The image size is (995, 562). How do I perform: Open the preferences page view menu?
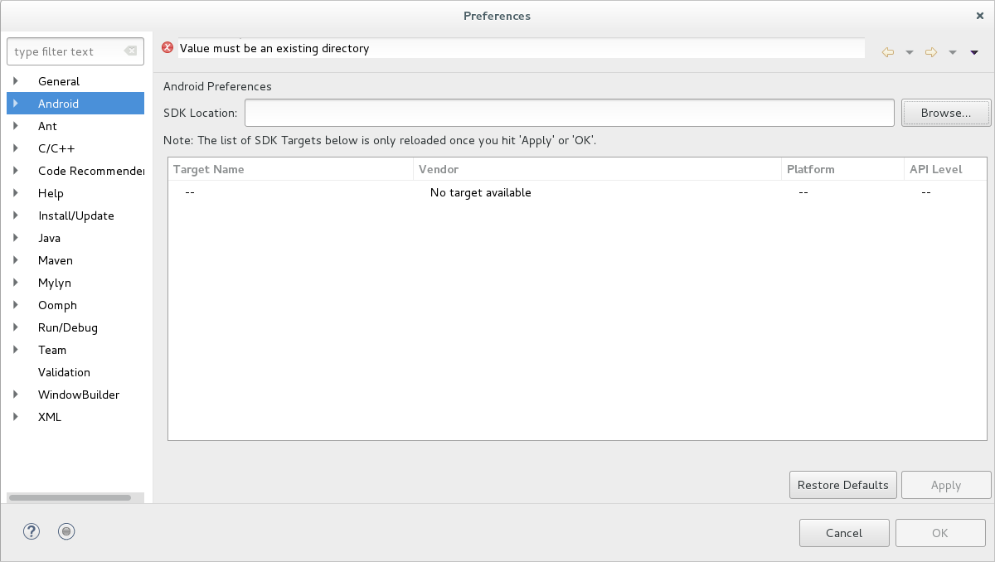[974, 52]
